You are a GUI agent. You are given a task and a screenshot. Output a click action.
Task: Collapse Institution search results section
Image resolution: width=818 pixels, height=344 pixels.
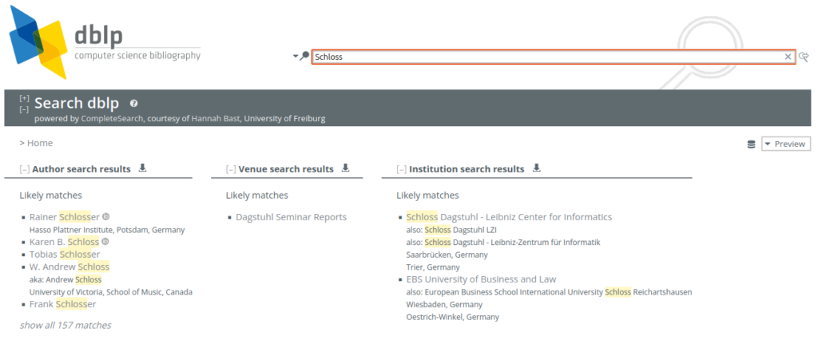[x=401, y=169]
